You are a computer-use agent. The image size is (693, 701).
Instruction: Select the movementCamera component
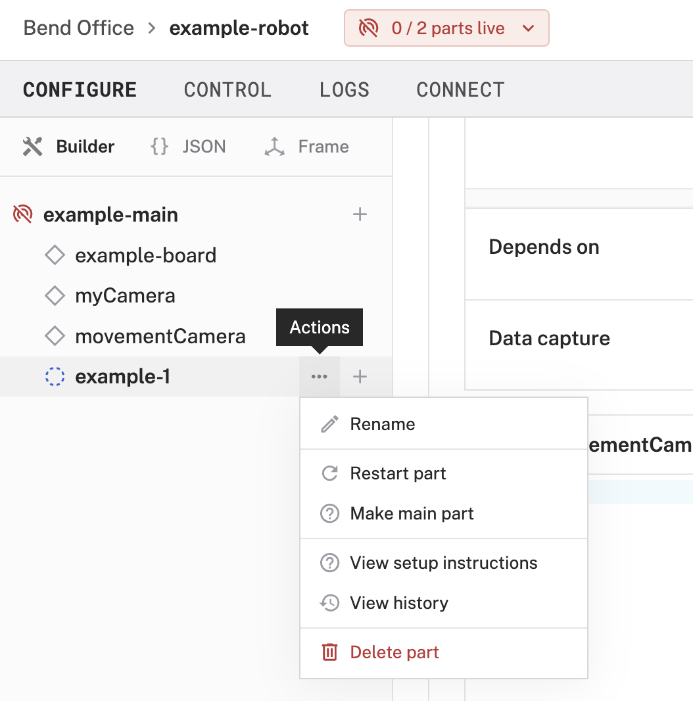tap(160, 335)
